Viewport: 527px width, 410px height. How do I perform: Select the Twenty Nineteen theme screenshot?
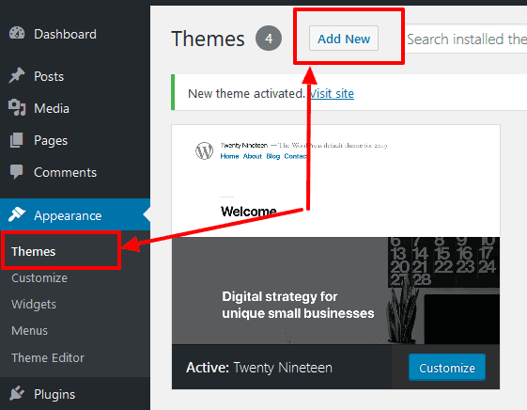pos(335,234)
